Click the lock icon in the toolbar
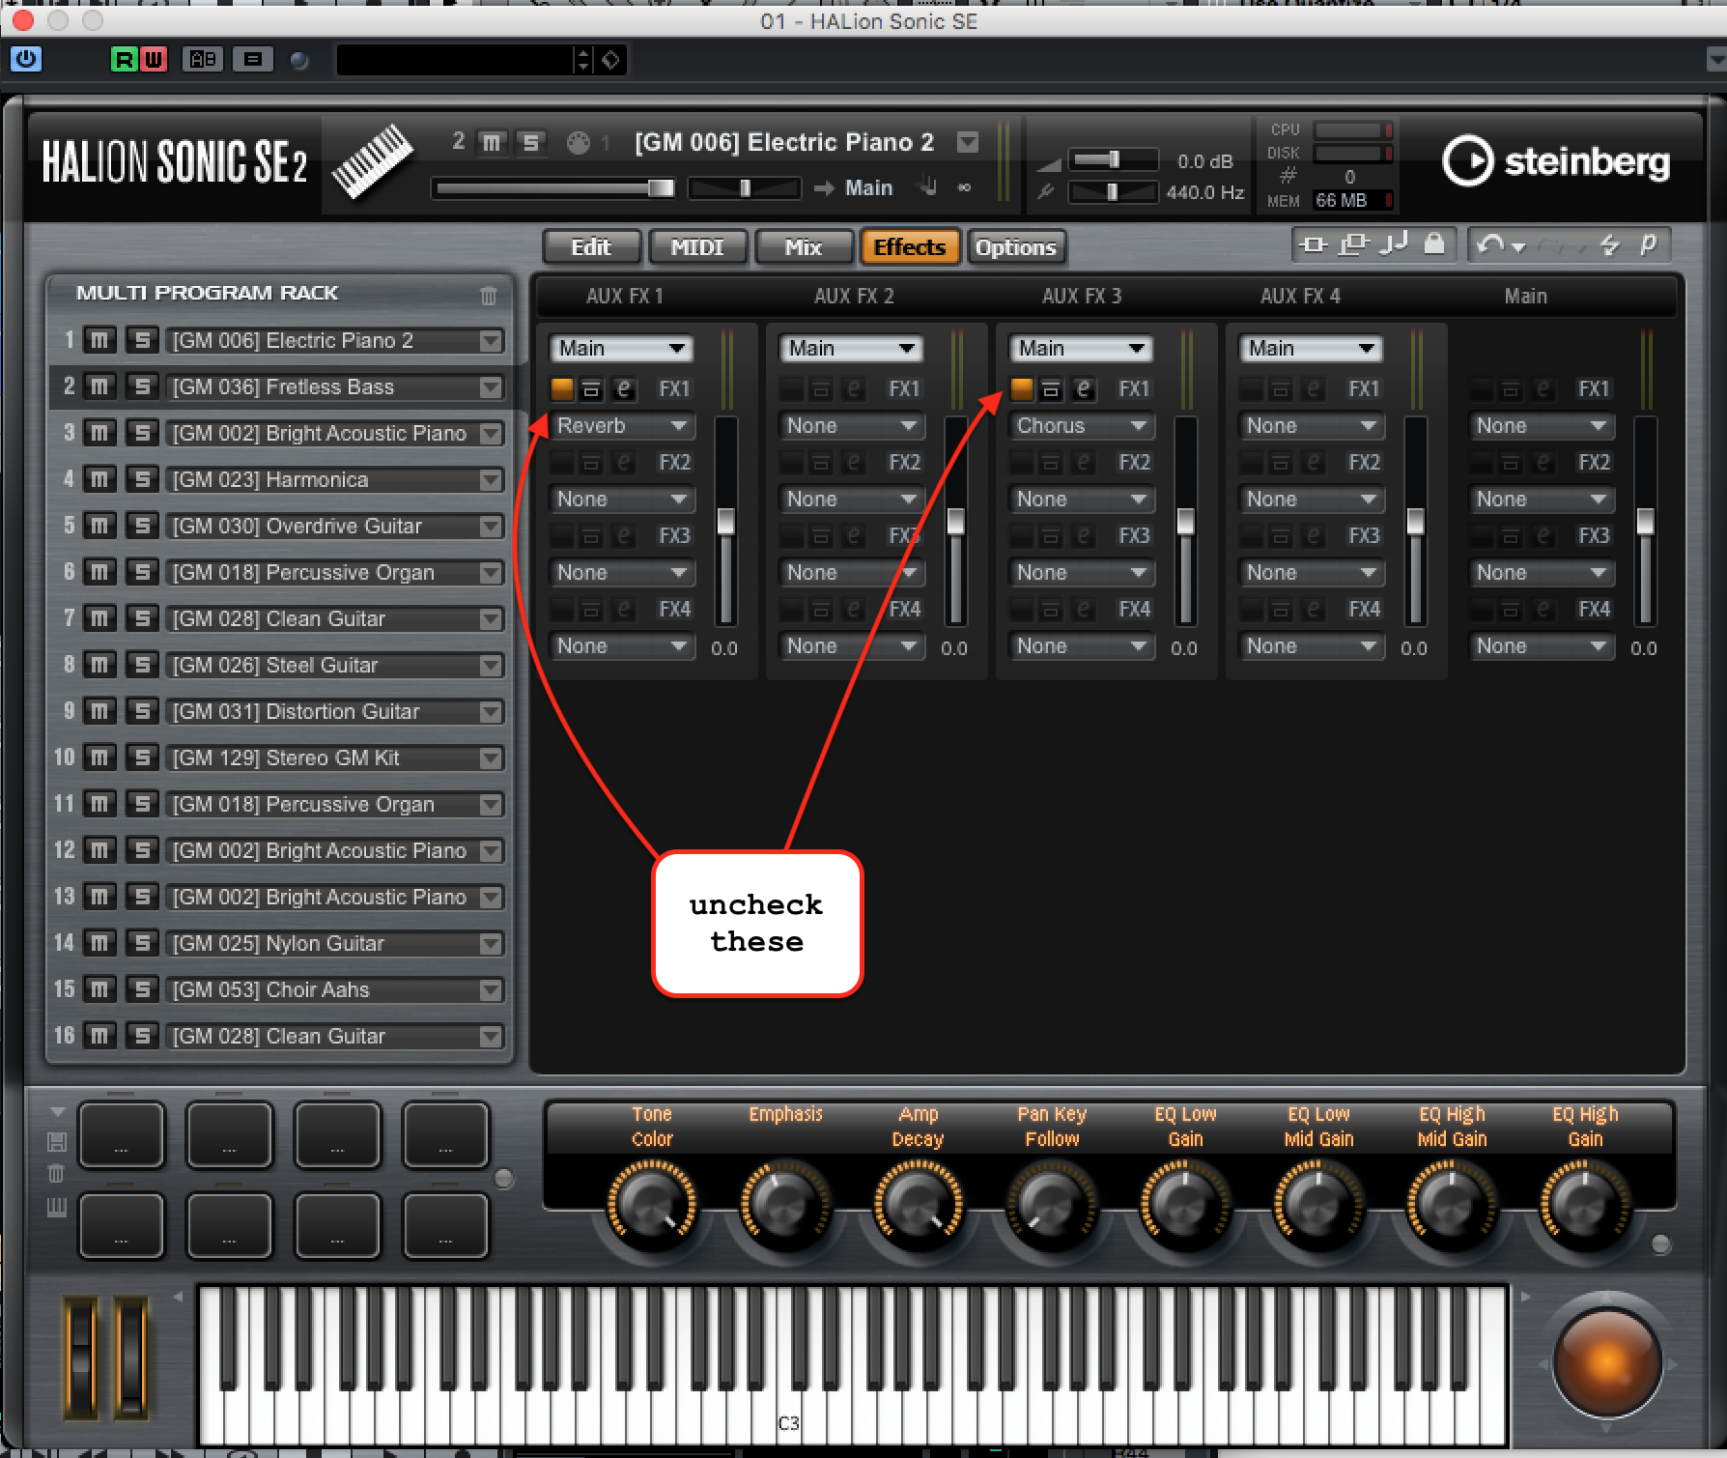This screenshot has height=1458, width=1727. tap(1434, 243)
